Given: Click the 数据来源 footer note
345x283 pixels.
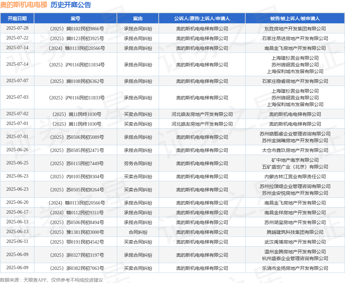Looking at the screenshot, I should click(52, 280).
